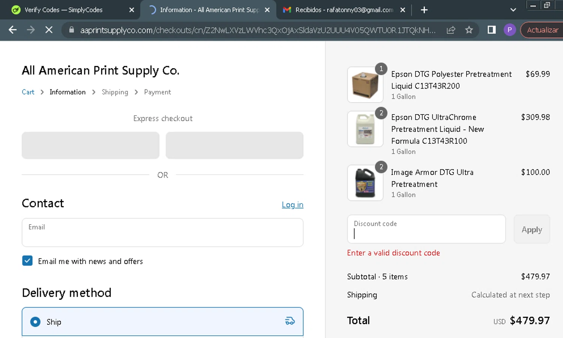Screen dimensions: 563x338
Task: Click the Shipping breadcrumb step
Action: click(115, 92)
